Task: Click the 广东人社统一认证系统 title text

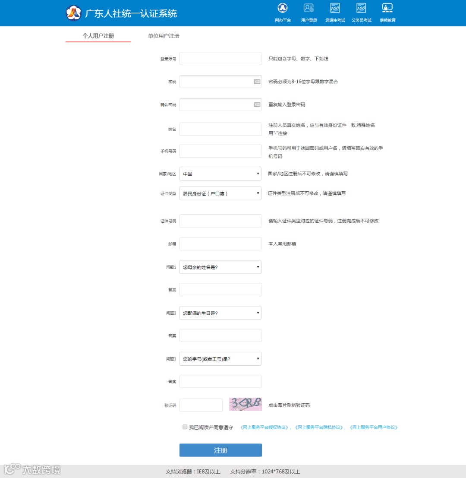Action: [x=131, y=13]
